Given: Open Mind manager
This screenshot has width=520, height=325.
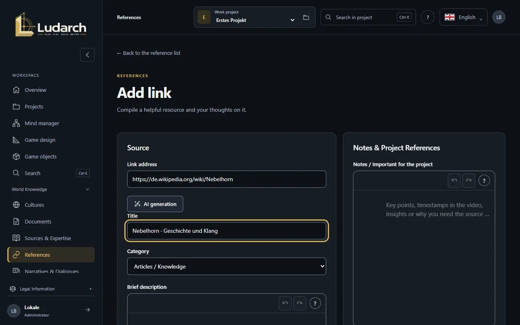Looking at the screenshot, I should pos(51,123).
